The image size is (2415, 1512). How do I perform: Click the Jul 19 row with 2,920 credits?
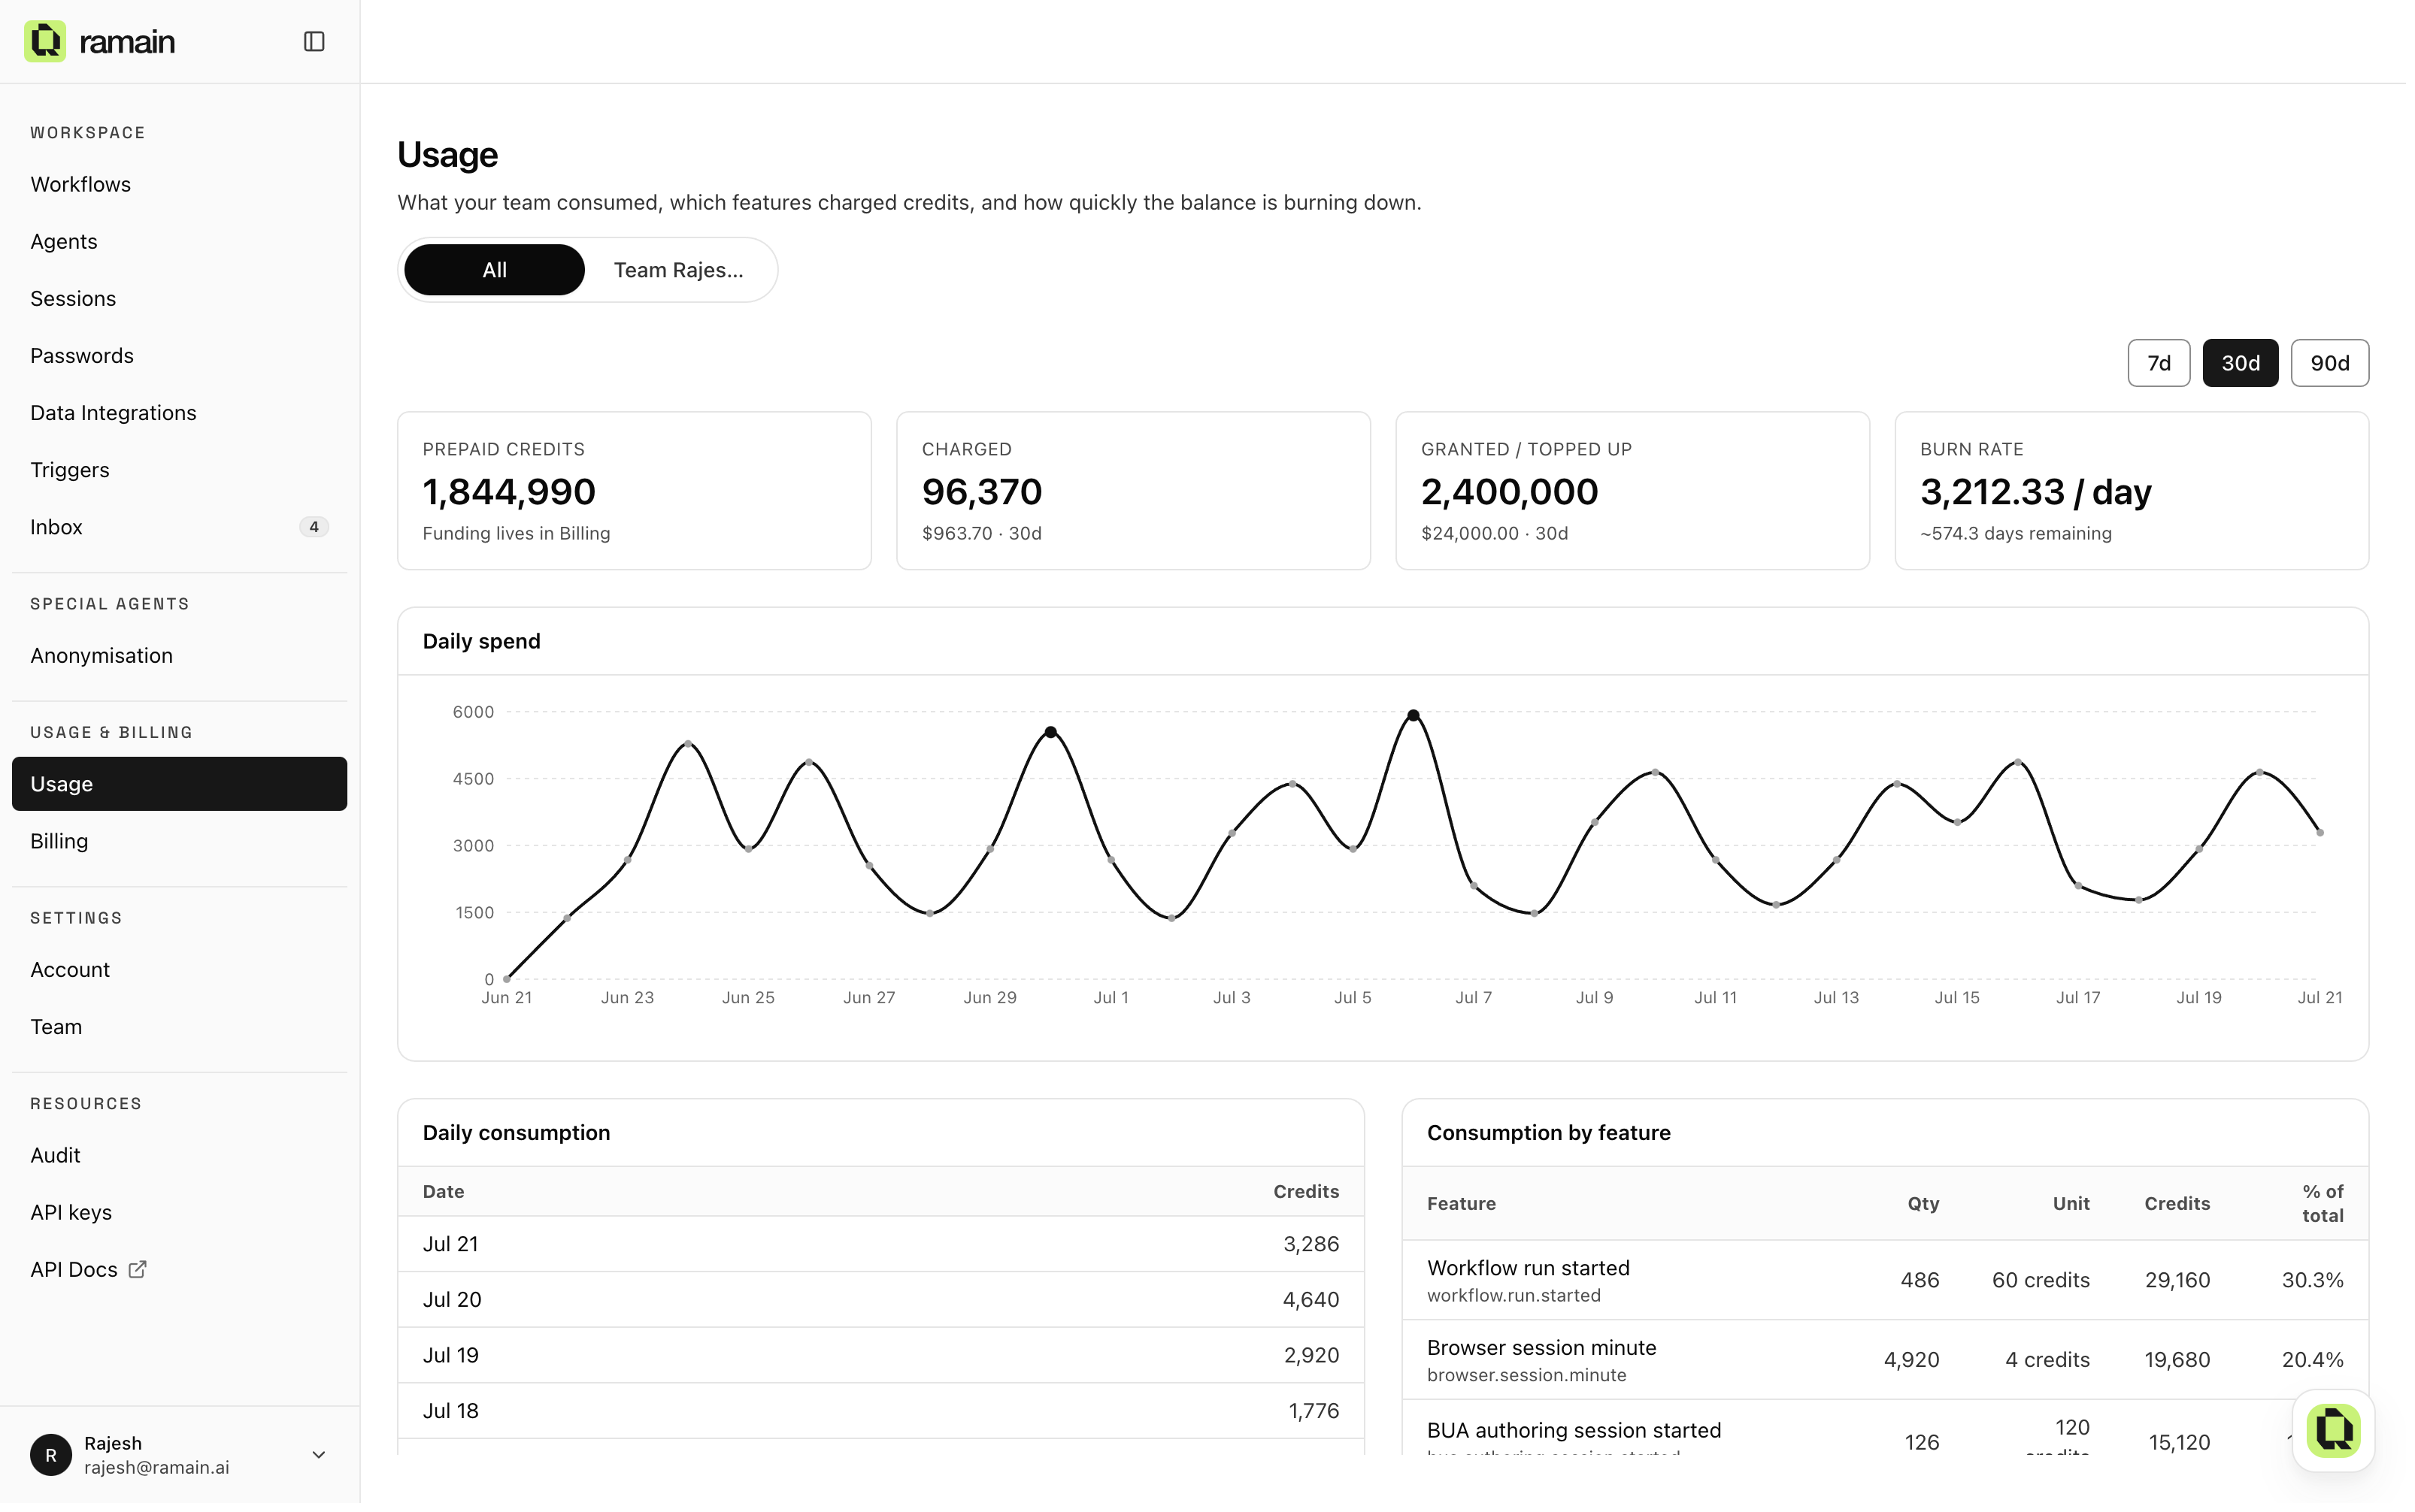click(880, 1356)
